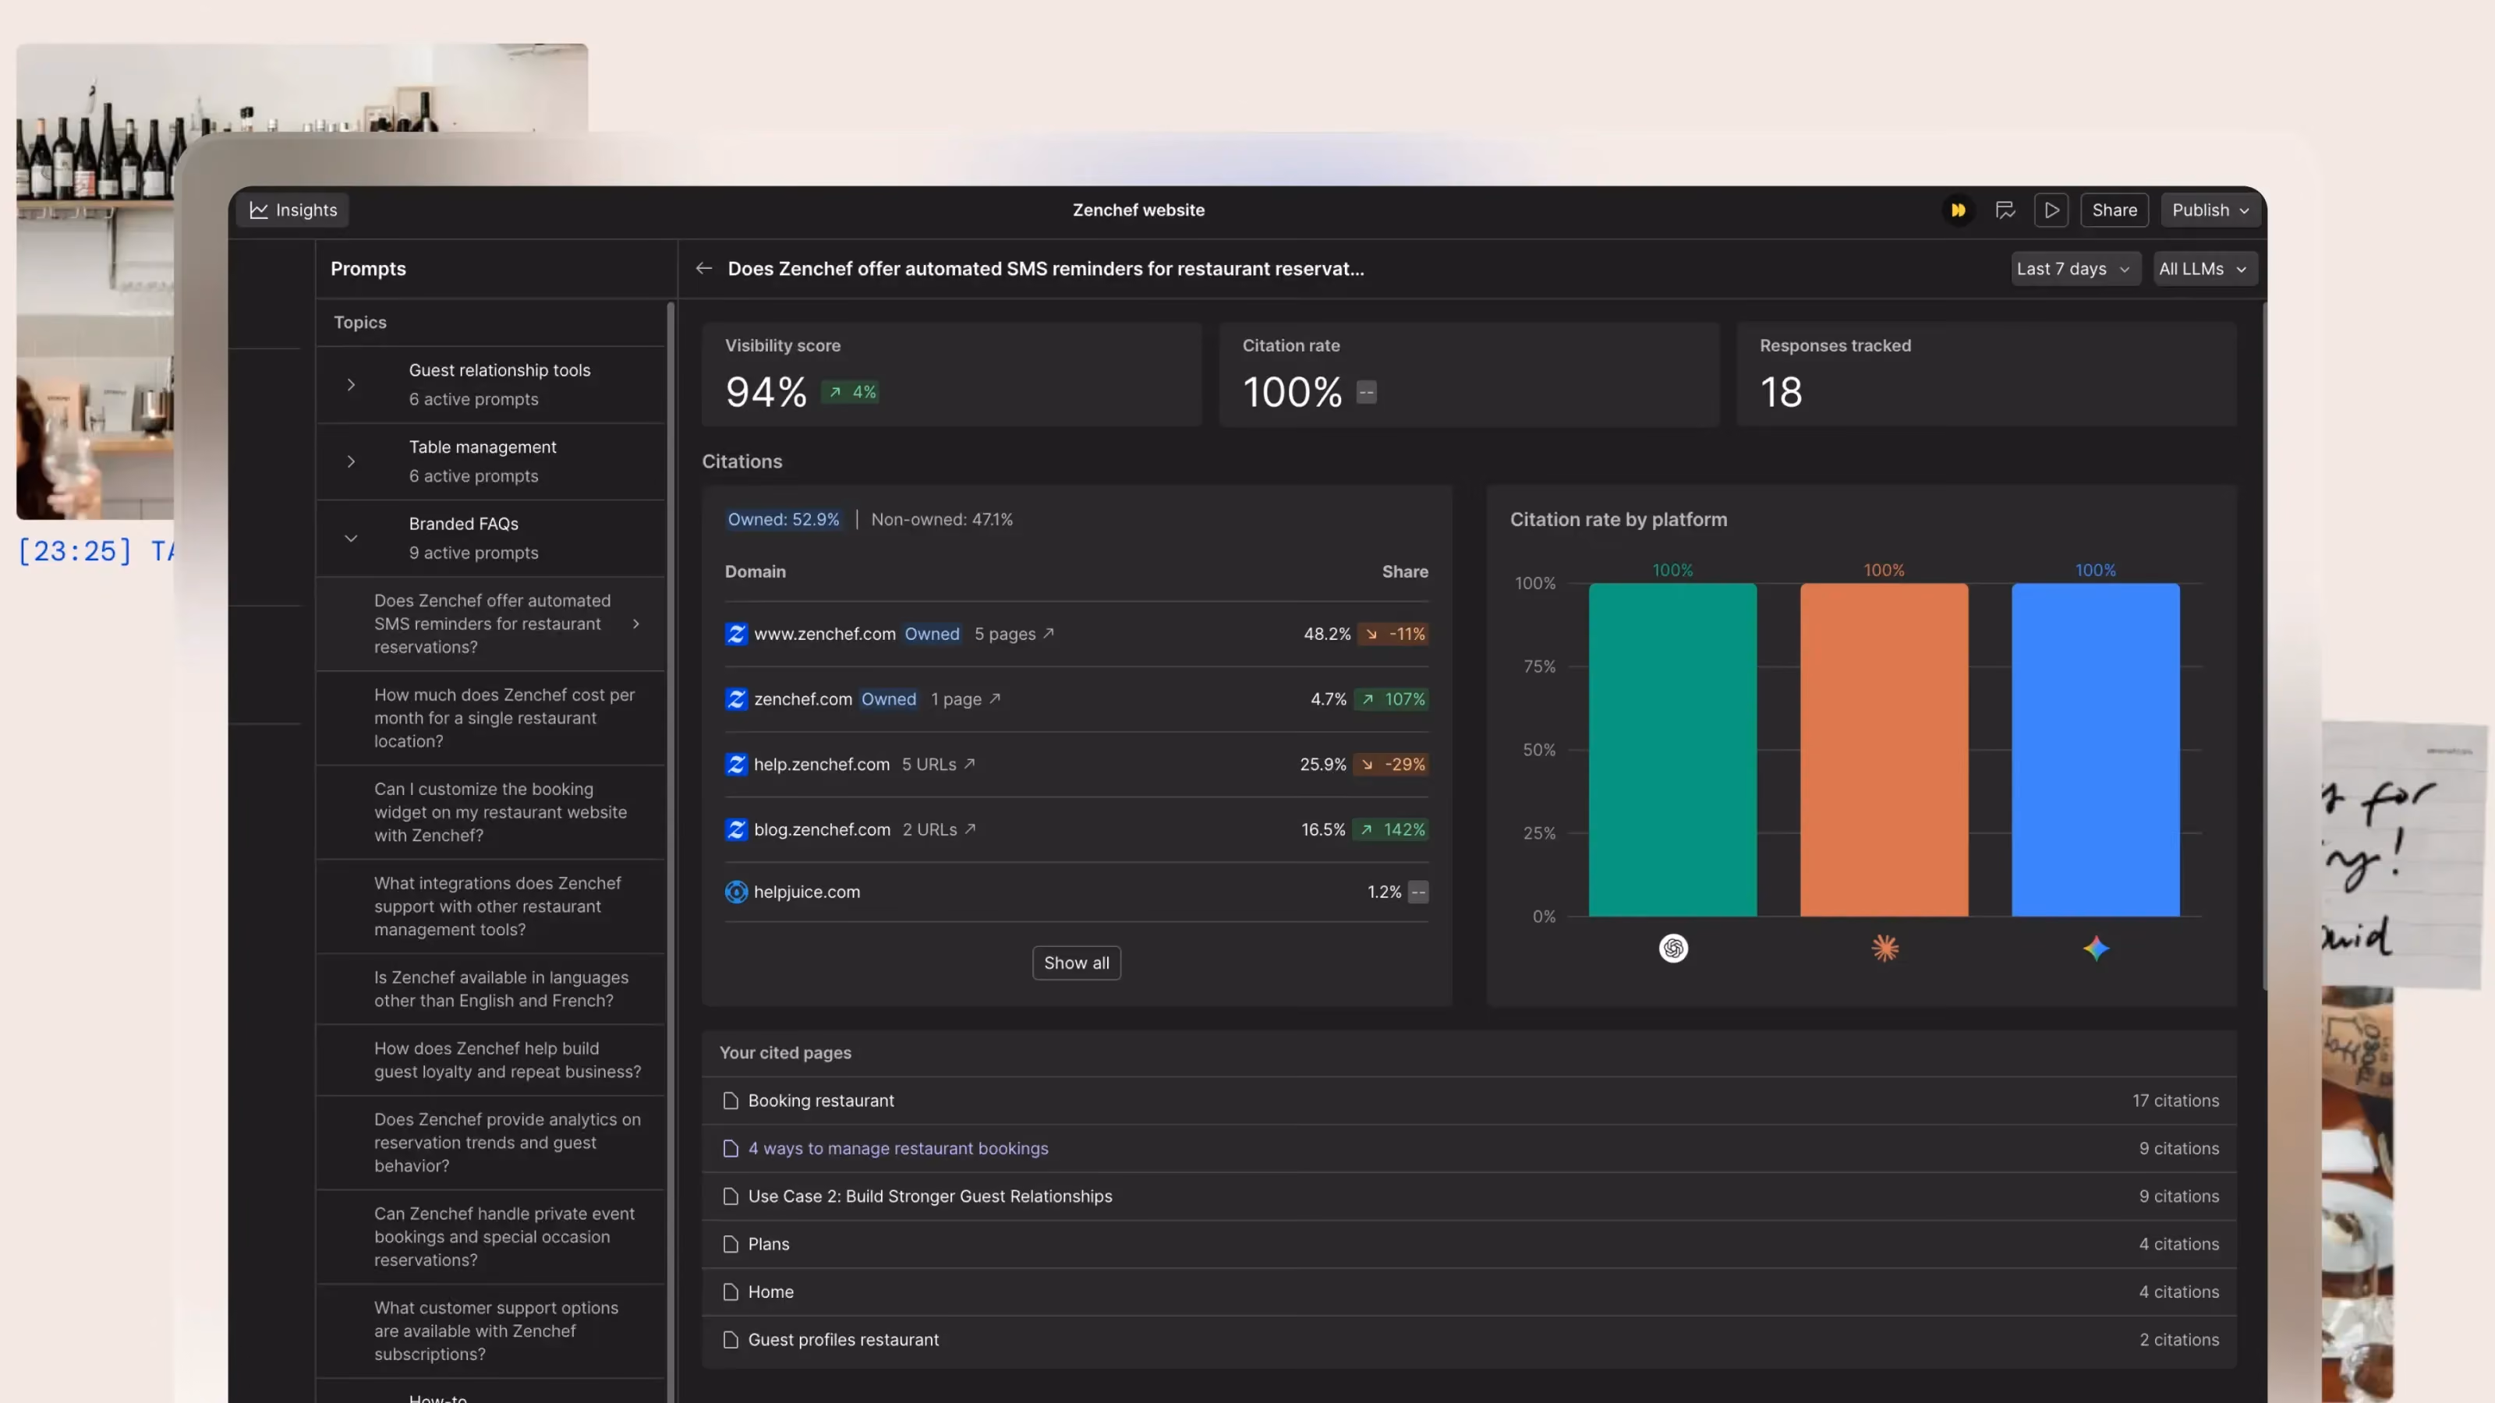Open the Insights panel button
The image size is (2495, 1403).
pos(293,210)
